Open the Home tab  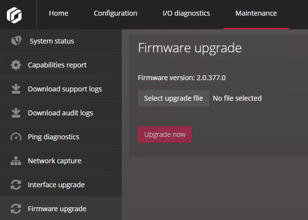pyautogui.click(x=59, y=13)
